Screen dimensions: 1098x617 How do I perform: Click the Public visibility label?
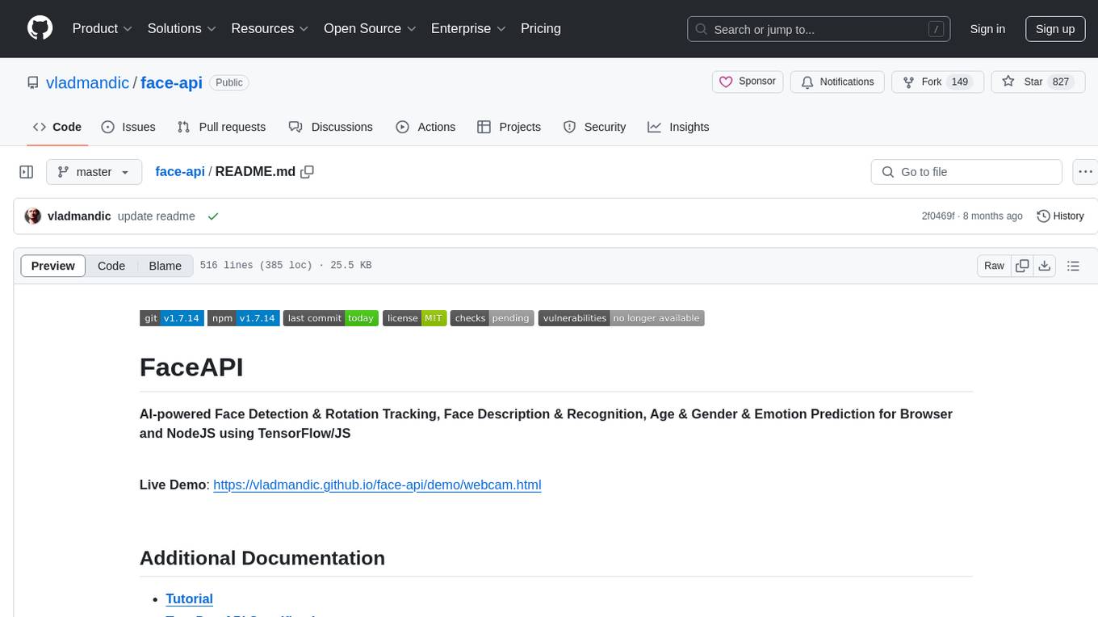(x=229, y=82)
